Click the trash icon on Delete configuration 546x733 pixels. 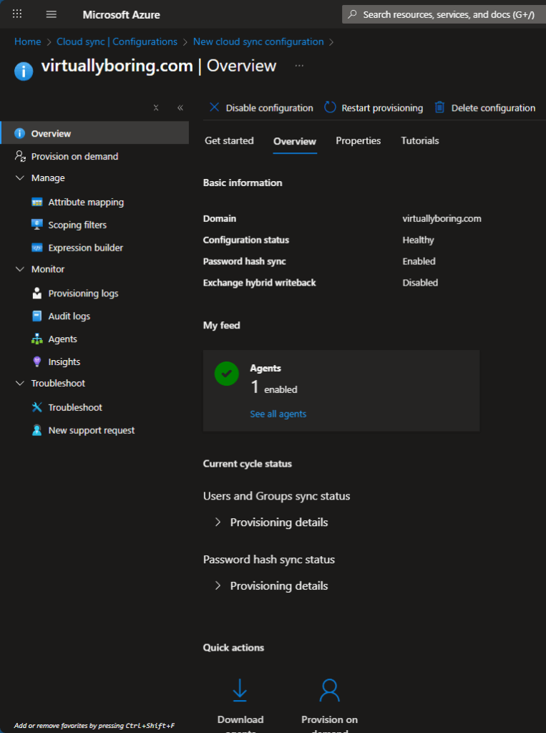pyautogui.click(x=439, y=107)
